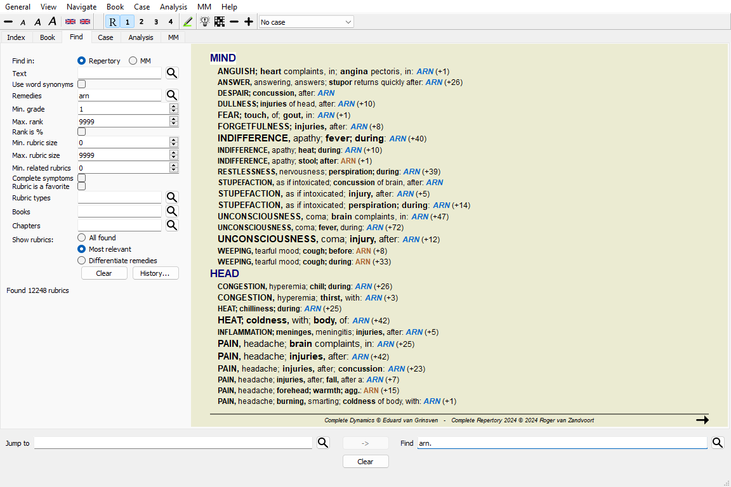
Task: Click the magnifier next to Remedies field
Action: [172, 96]
